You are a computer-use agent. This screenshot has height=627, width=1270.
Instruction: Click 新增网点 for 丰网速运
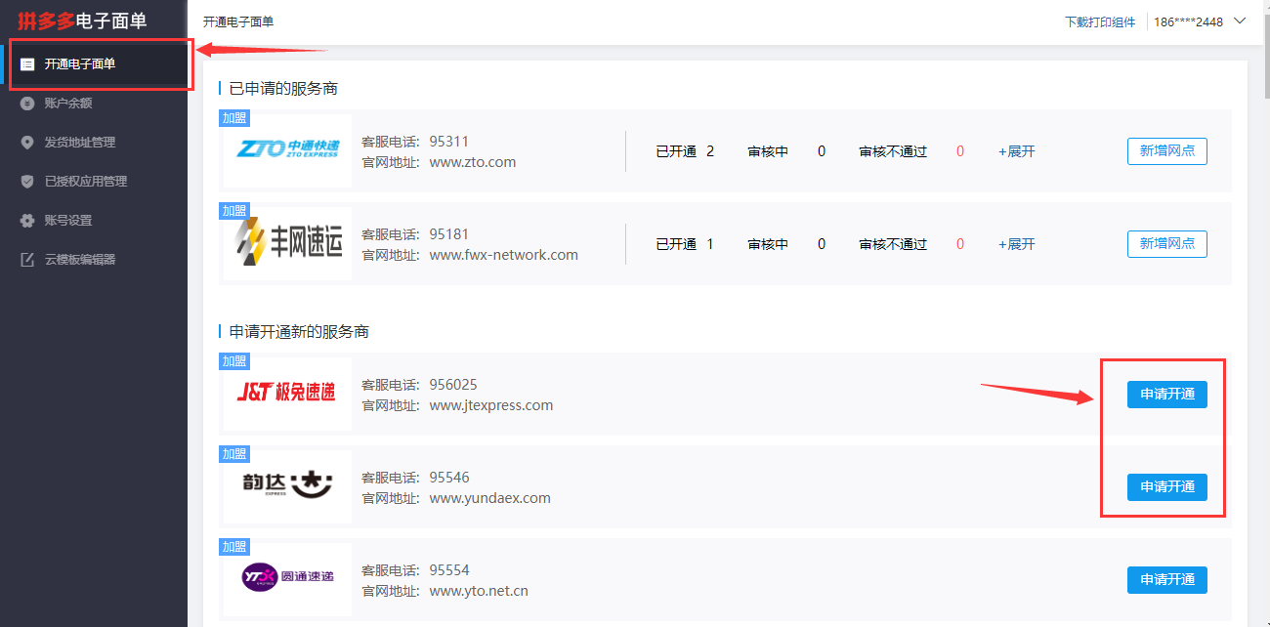1167,244
